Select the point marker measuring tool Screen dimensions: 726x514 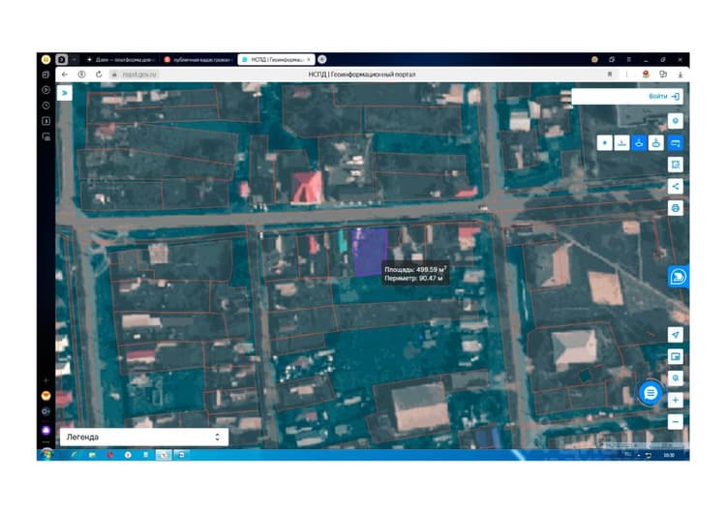(x=605, y=143)
